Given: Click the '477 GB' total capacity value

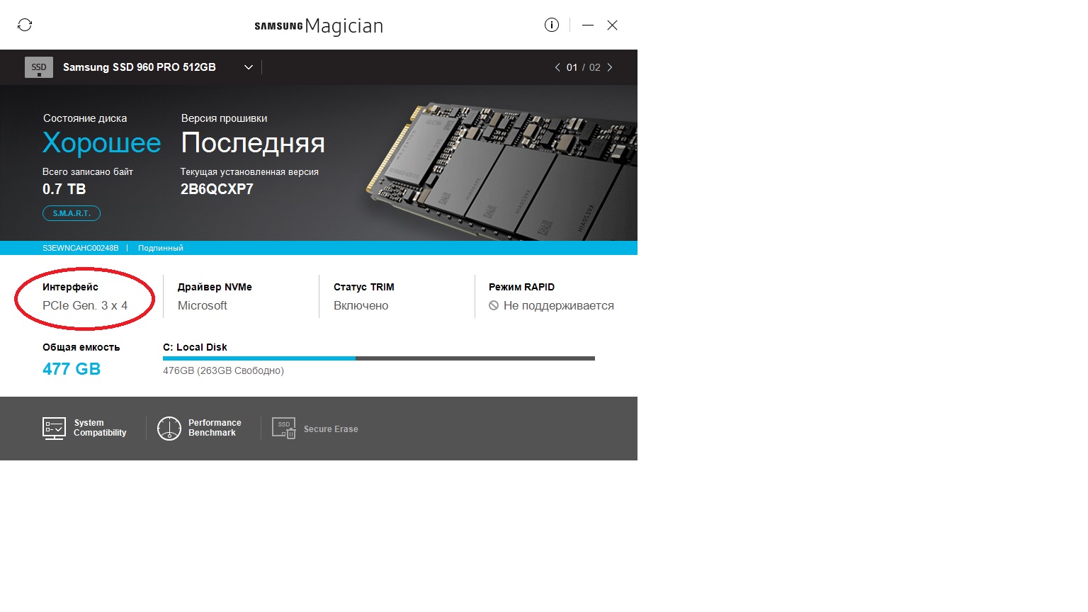Looking at the screenshot, I should 72,369.
